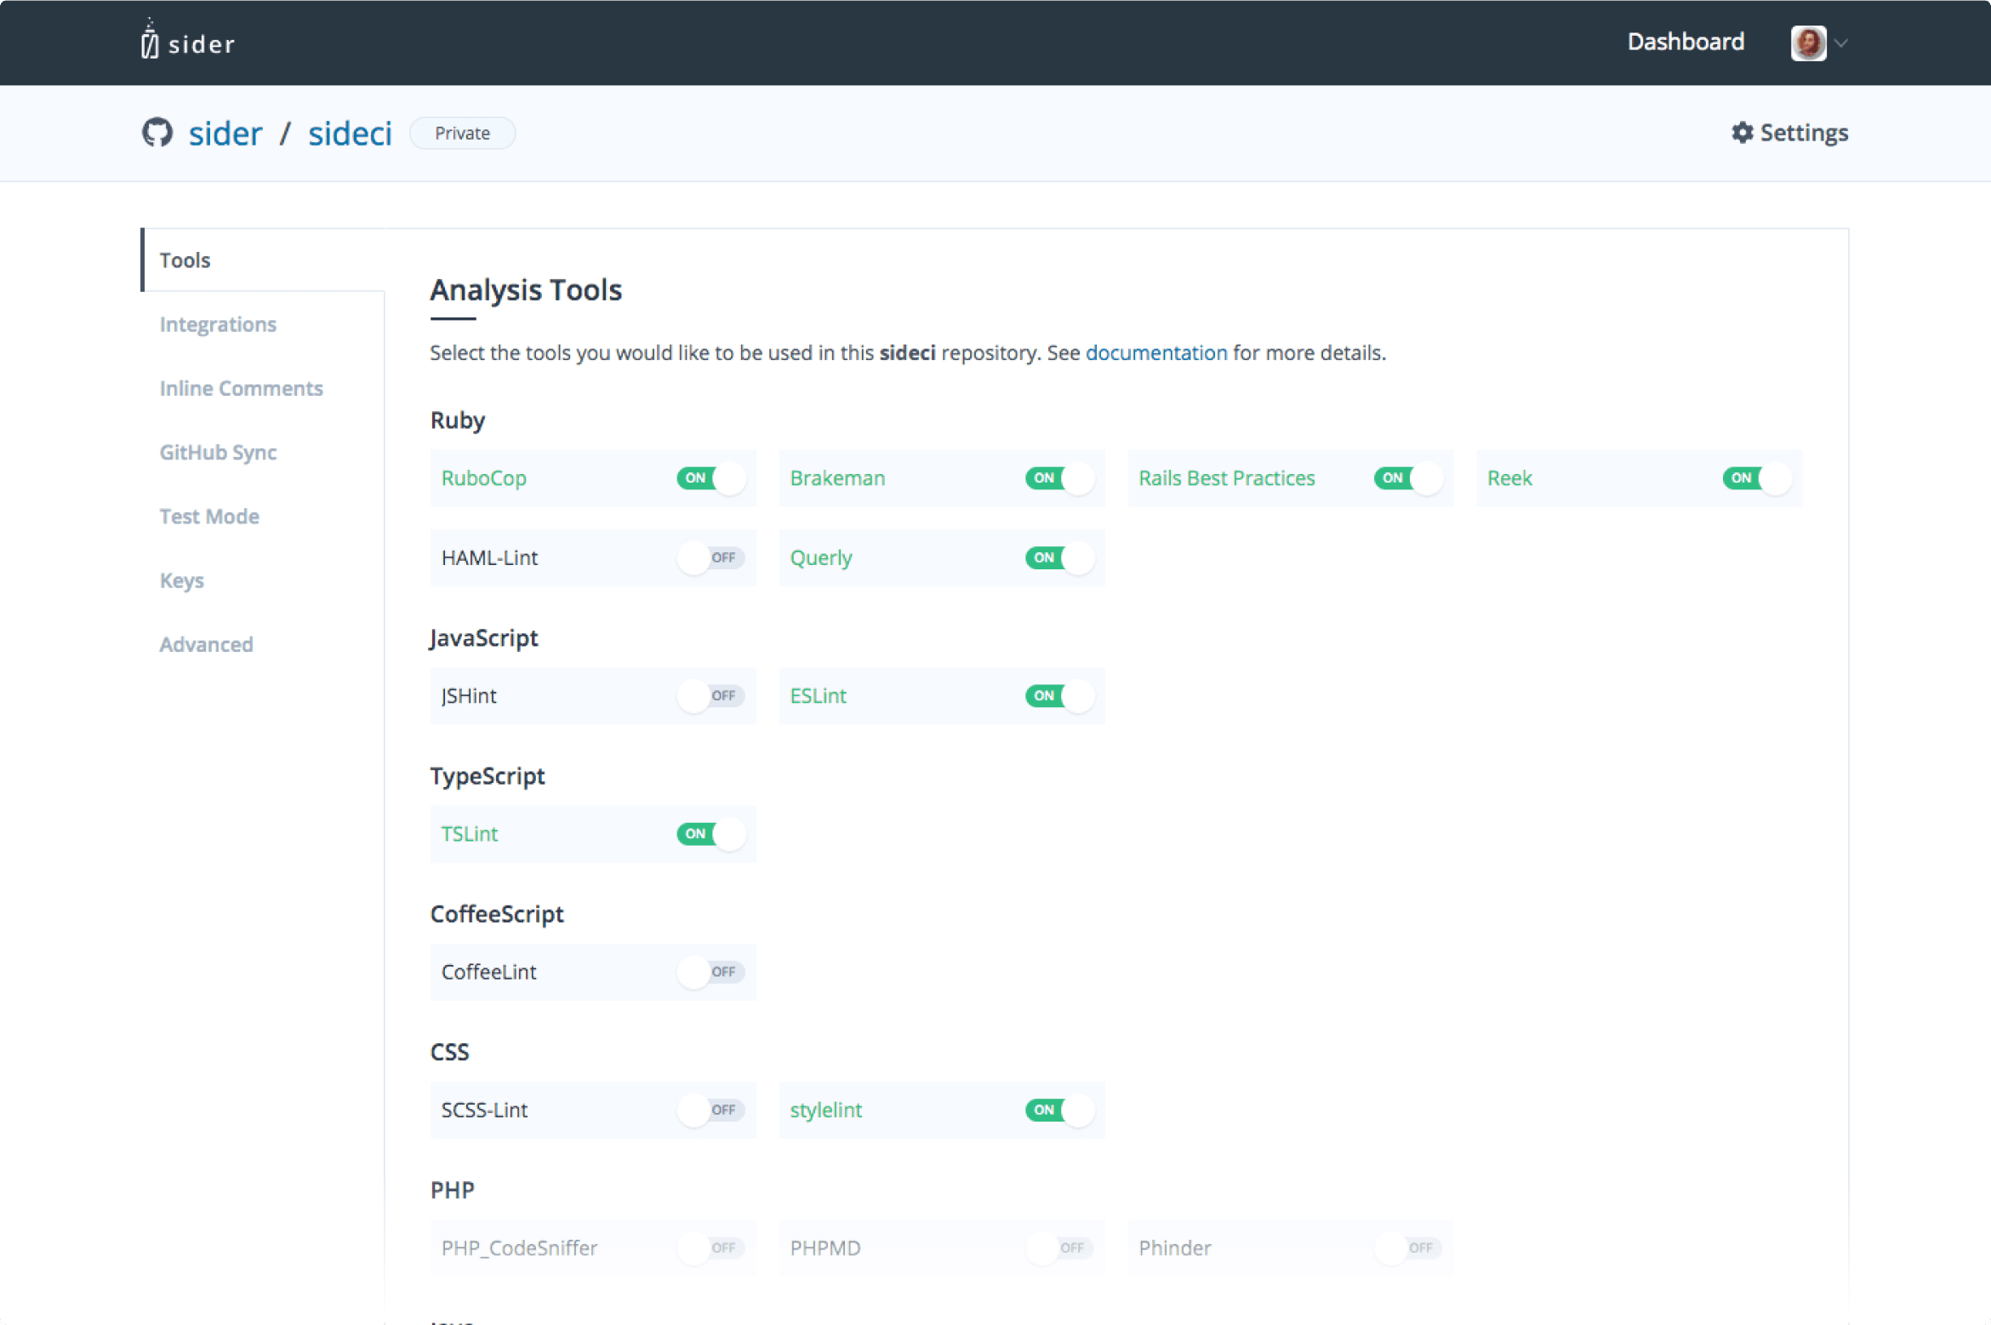Click the TypeScript section heading

[x=488, y=776]
